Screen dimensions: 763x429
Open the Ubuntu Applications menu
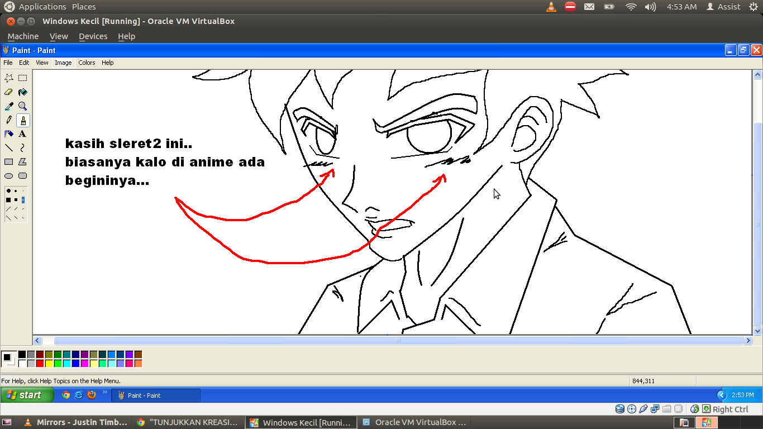[x=42, y=7]
